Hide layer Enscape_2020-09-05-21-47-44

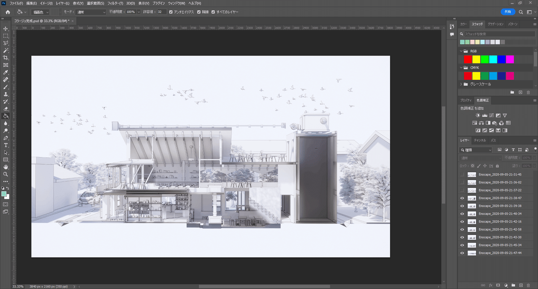pyautogui.click(x=462, y=253)
